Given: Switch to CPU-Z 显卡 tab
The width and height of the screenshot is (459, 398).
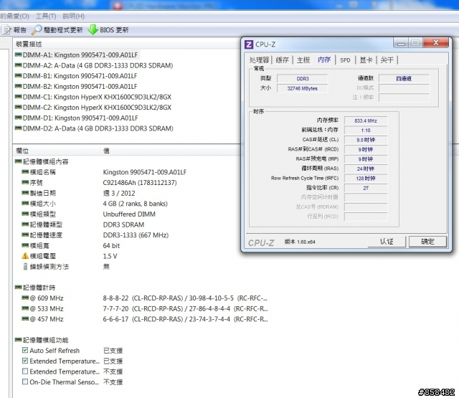Looking at the screenshot, I should tap(366, 60).
